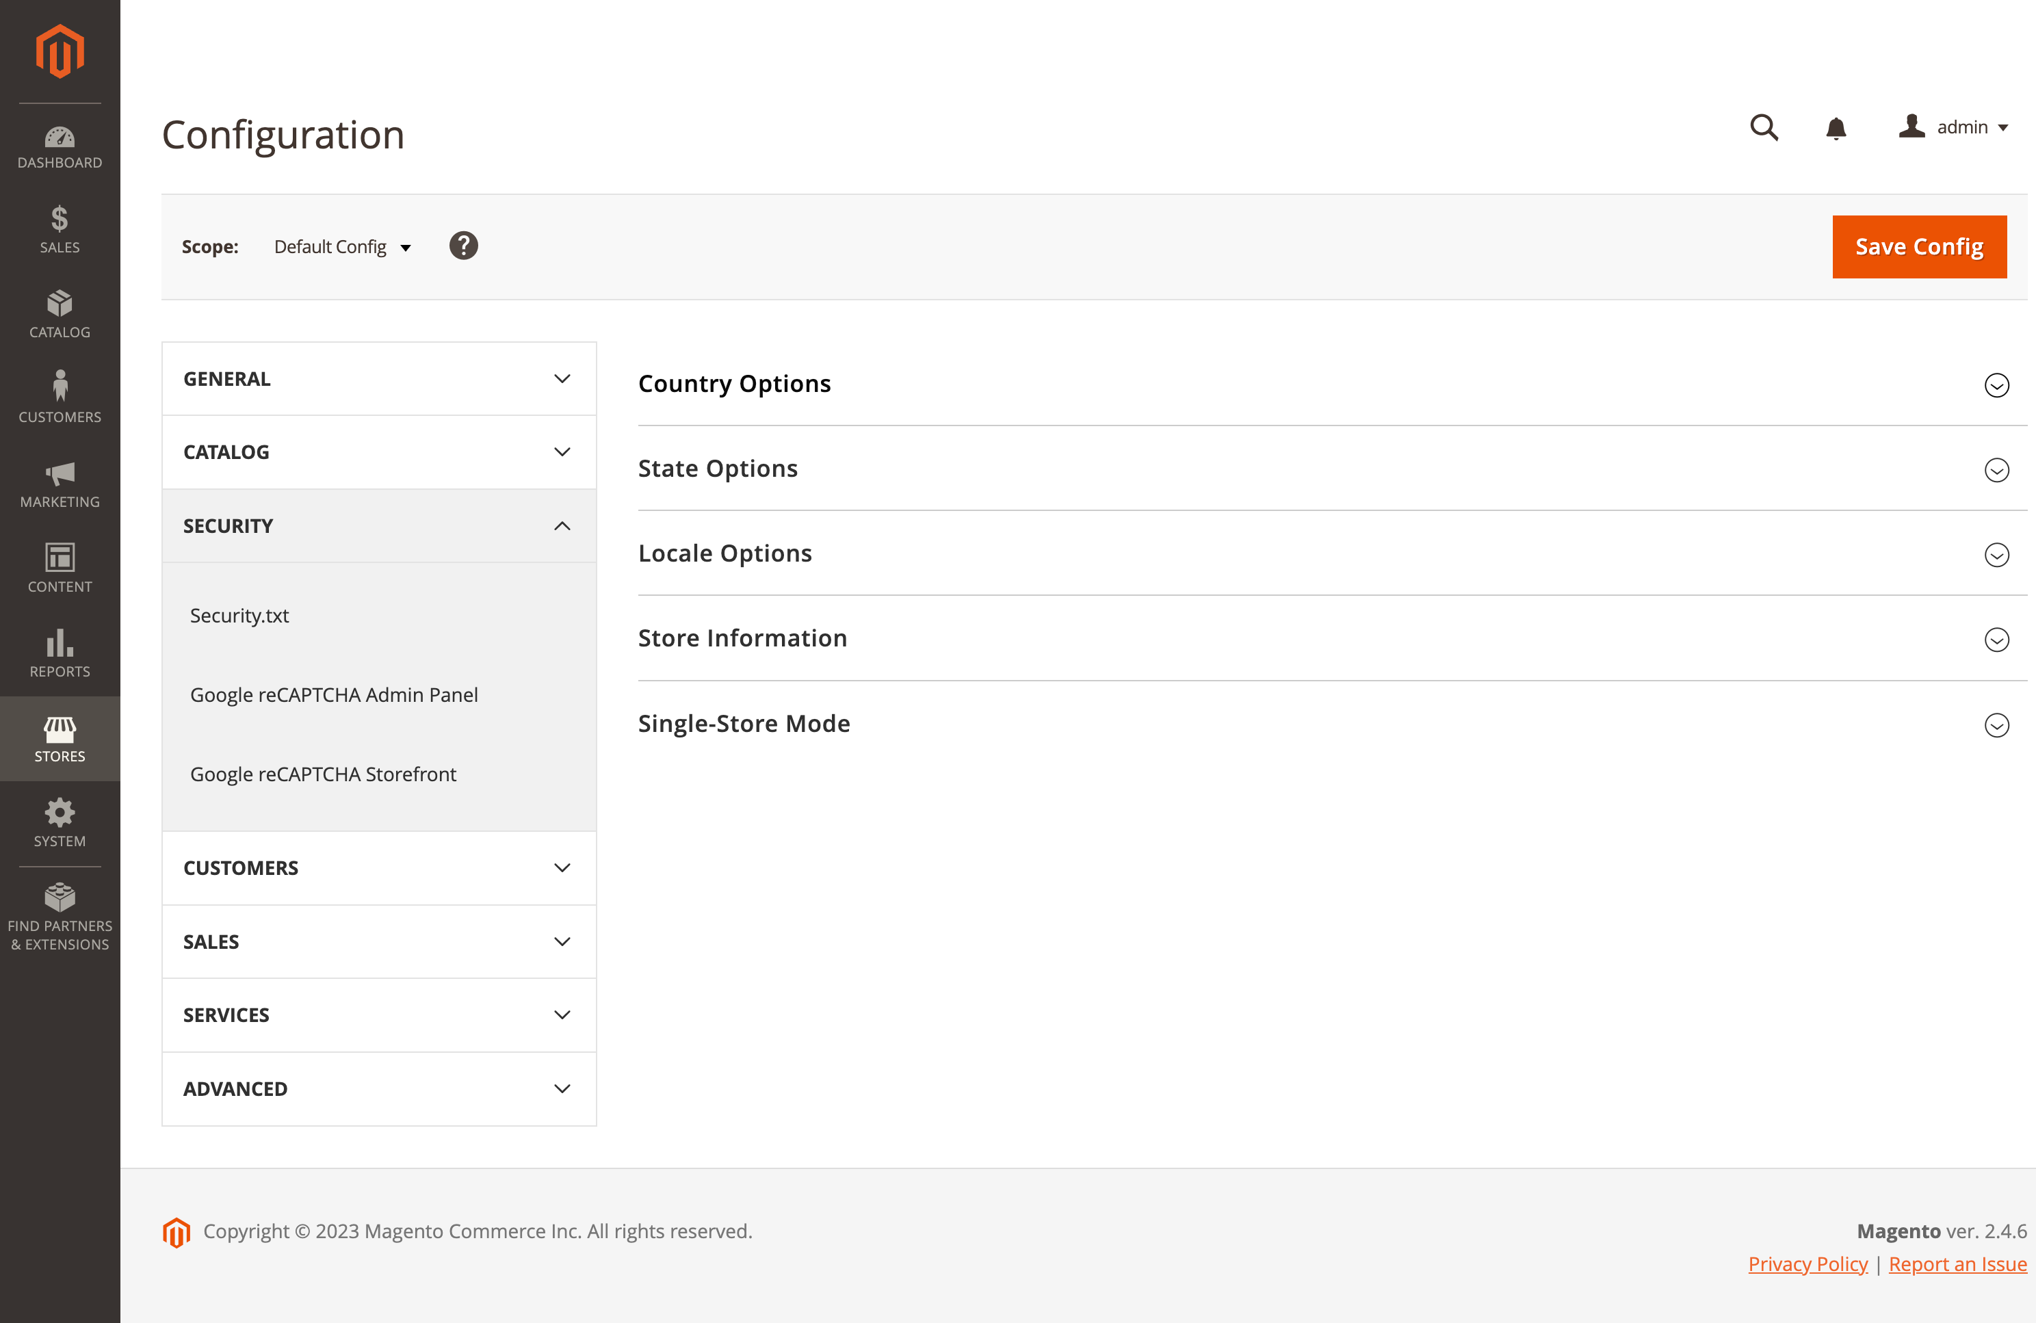
Task: Open the Dashboard from the sidebar
Action: [x=59, y=146]
